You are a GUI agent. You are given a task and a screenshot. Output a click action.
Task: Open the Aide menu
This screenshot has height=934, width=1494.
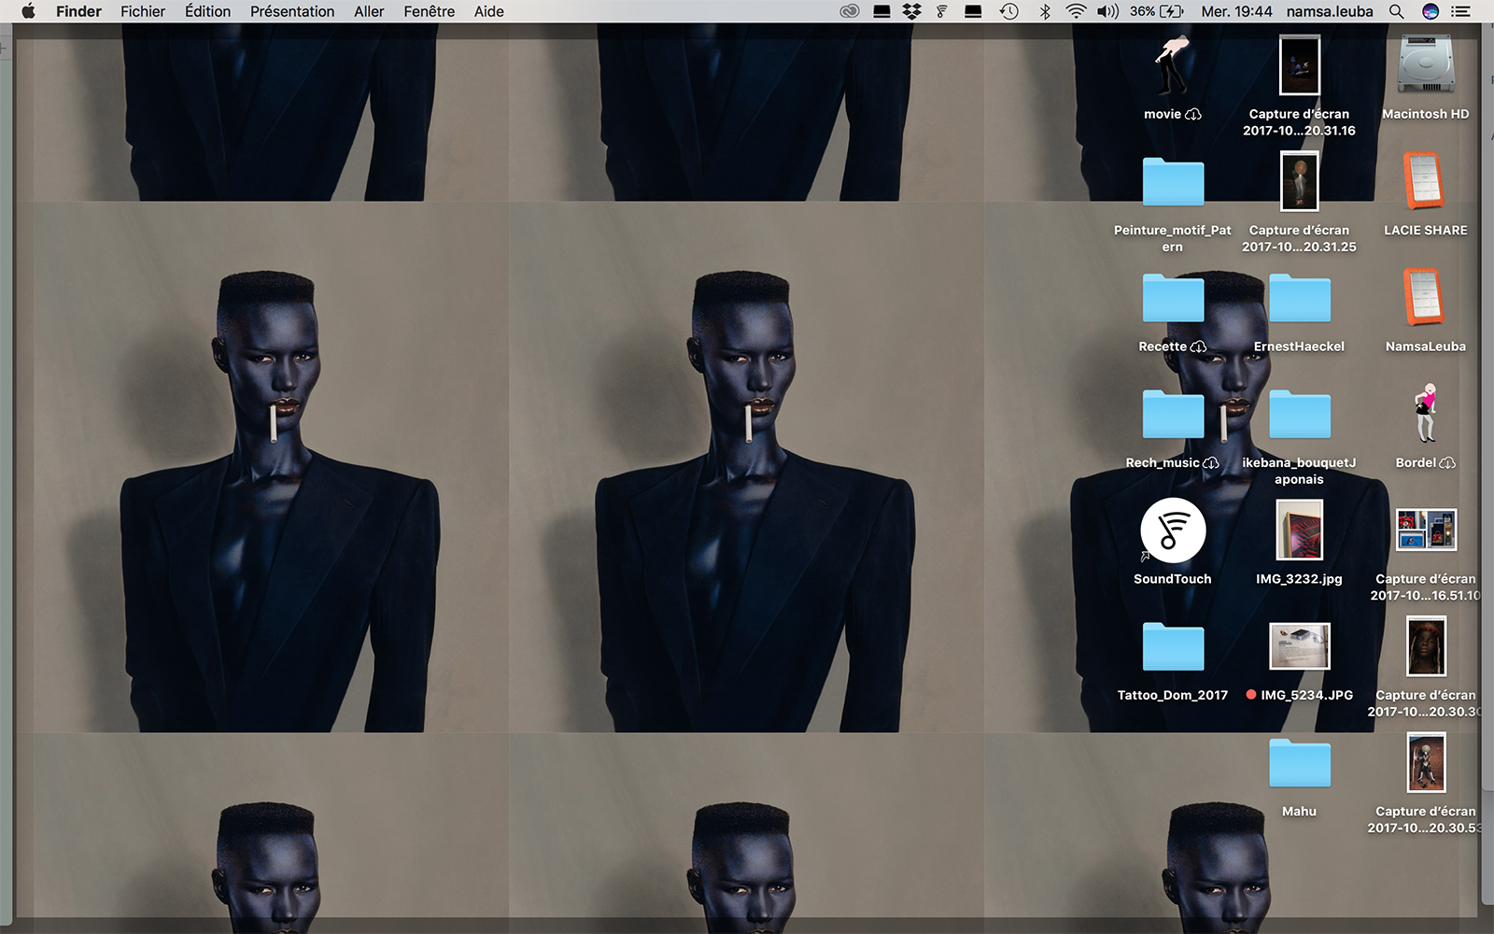489,11
